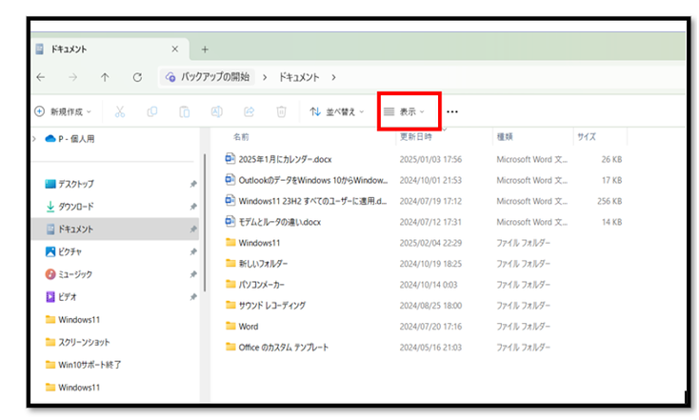Viewport: 699px width, 420px height.
Task: Unpin icon next to デスクトップ
Action: [193, 184]
